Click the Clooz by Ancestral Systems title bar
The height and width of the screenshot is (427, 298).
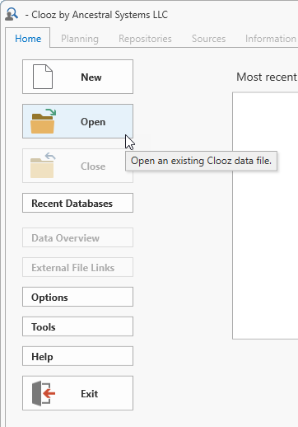96,15
